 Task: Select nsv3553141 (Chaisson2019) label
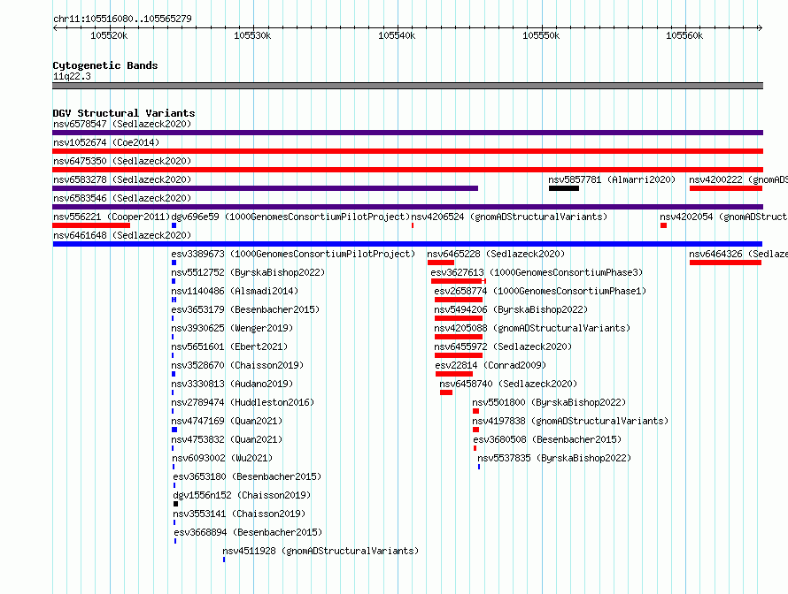(x=239, y=514)
